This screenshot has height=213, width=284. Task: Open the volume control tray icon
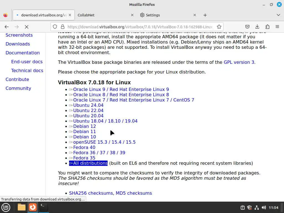pyautogui.click(x=264, y=207)
